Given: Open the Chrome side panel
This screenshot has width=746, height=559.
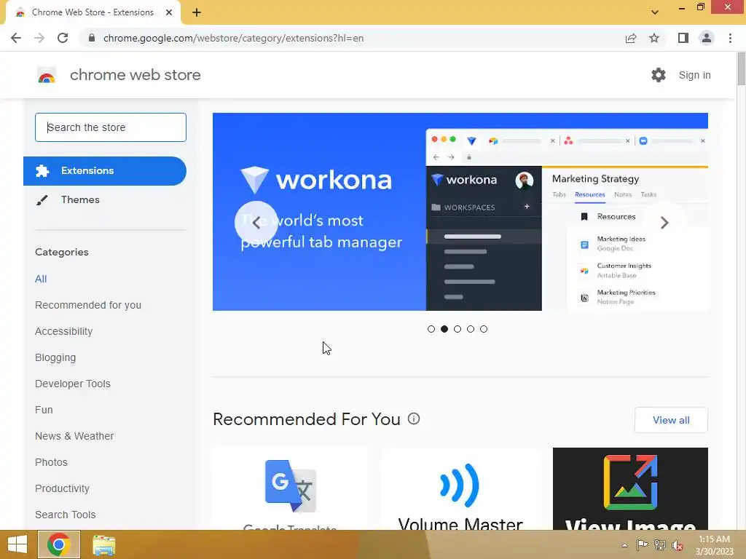Looking at the screenshot, I should click(683, 38).
